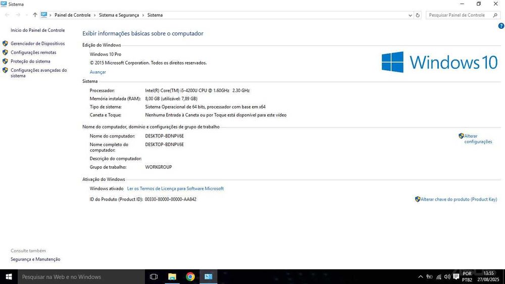Read the Microsoft software license terms link
Screen dimensions: 505x284
175,188
